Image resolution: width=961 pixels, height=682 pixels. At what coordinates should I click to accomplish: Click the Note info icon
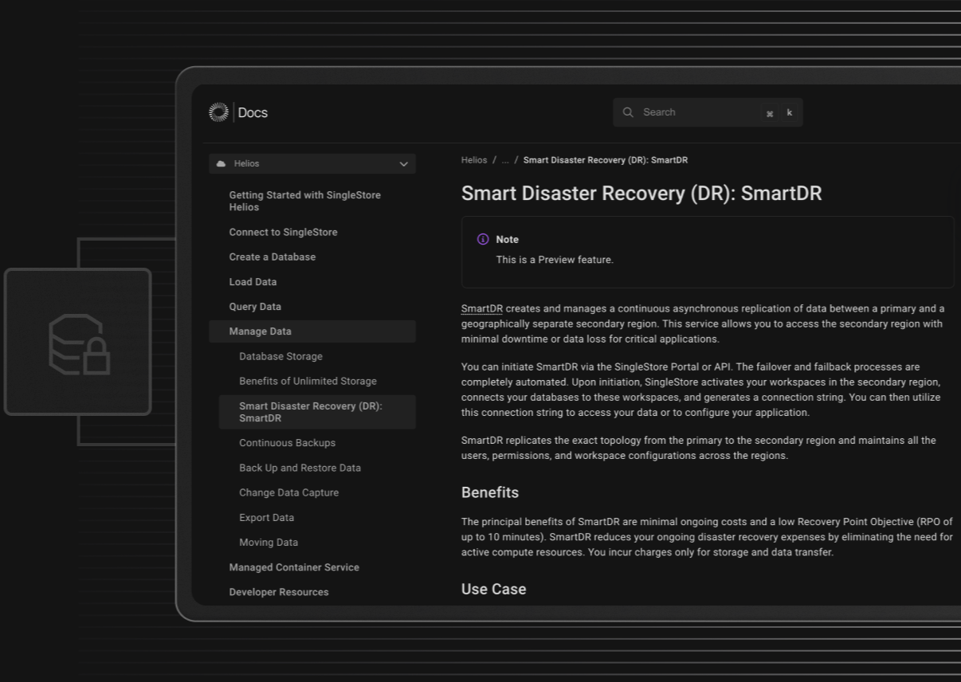point(483,239)
